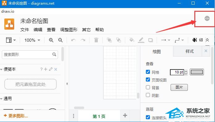Collapse the 便笺本 section

(1, 69)
